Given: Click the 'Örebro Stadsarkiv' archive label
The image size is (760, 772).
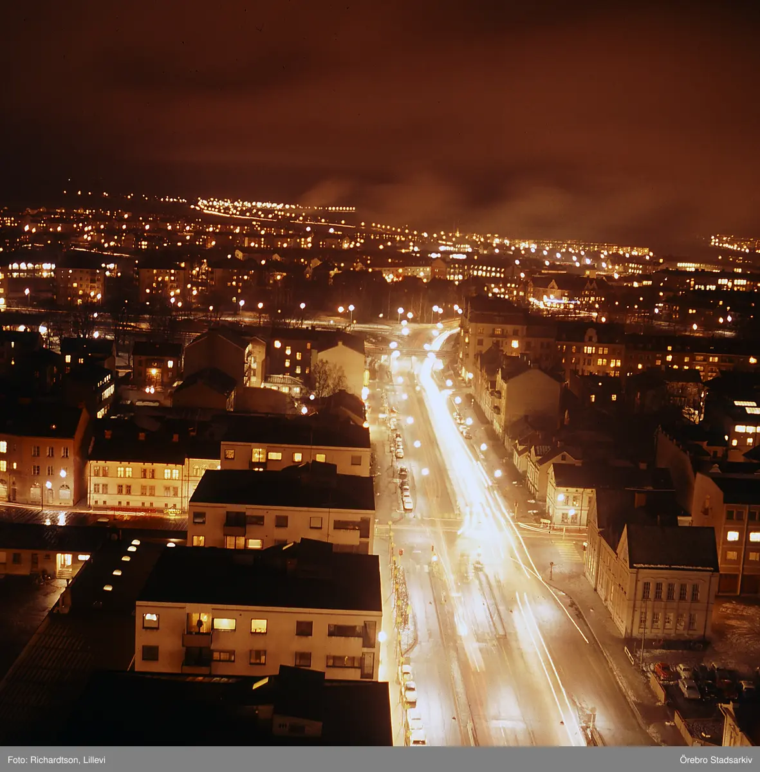Looking at the screenshot, I should [x=716, y=760].
